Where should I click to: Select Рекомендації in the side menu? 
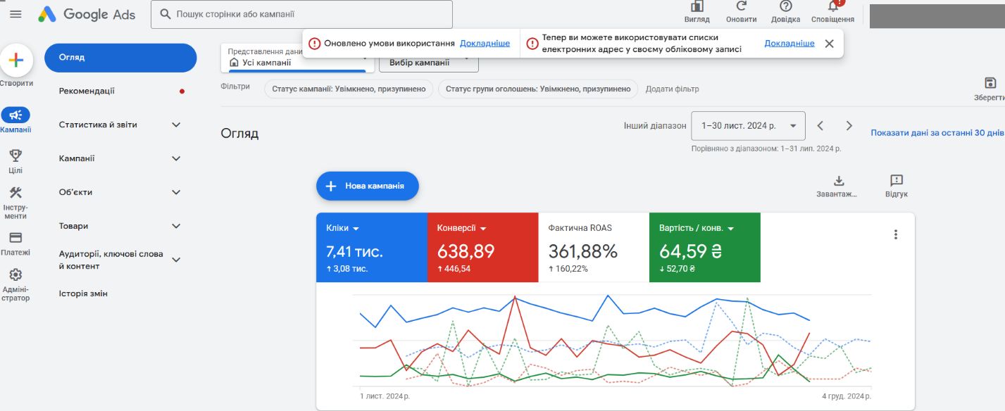click(x=87, y=91)
